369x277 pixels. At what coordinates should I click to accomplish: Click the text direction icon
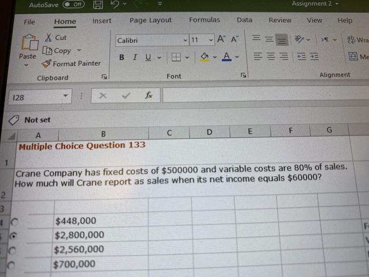click(325, 40)
